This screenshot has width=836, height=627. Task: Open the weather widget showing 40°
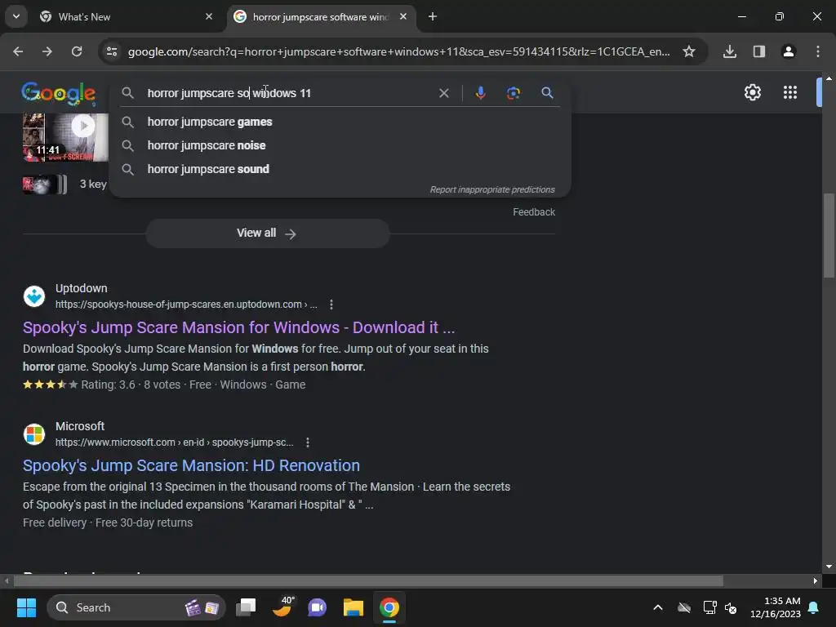click(283, 607)
